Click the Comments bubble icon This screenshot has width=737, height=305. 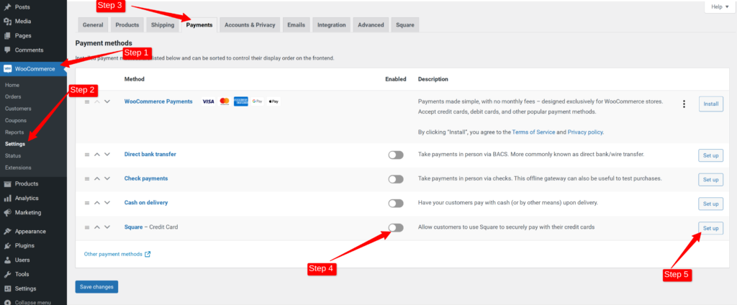coord(7,50)
